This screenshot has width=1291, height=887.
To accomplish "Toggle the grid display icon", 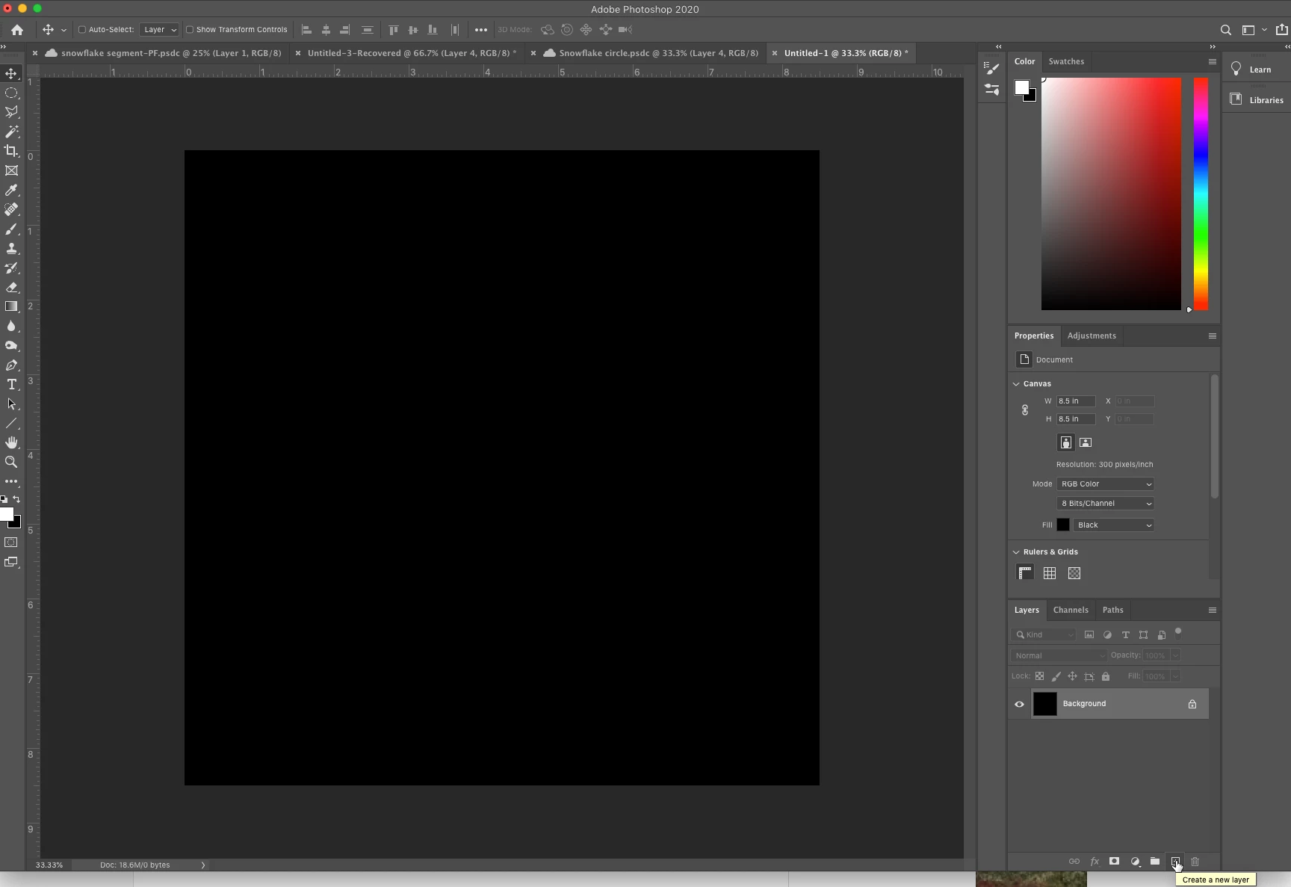I will [1050, 573].
